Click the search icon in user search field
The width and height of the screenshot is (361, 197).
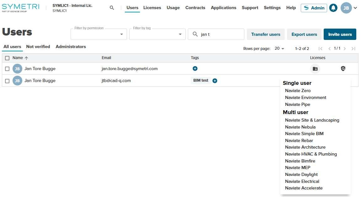point(195,34)
